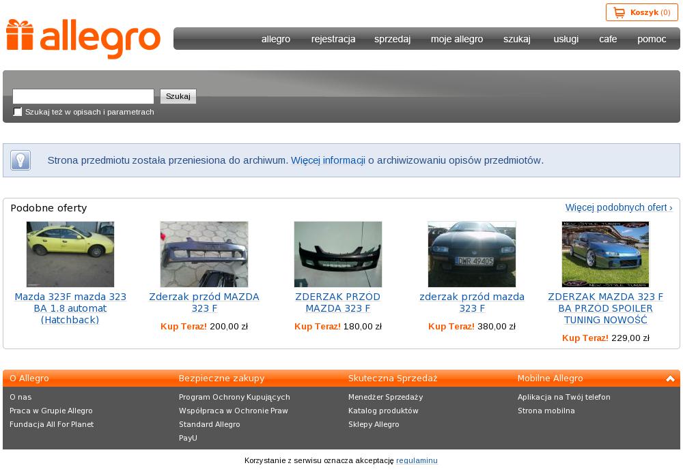Open the 'allegro' nav menu item
The image size is (683, 474).
pos(276,39)
